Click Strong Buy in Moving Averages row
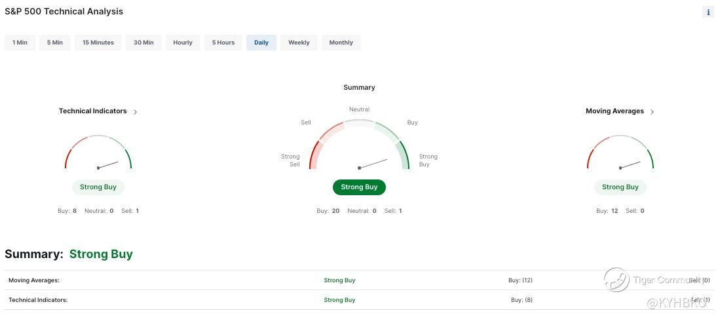 (x=339, y=280)
